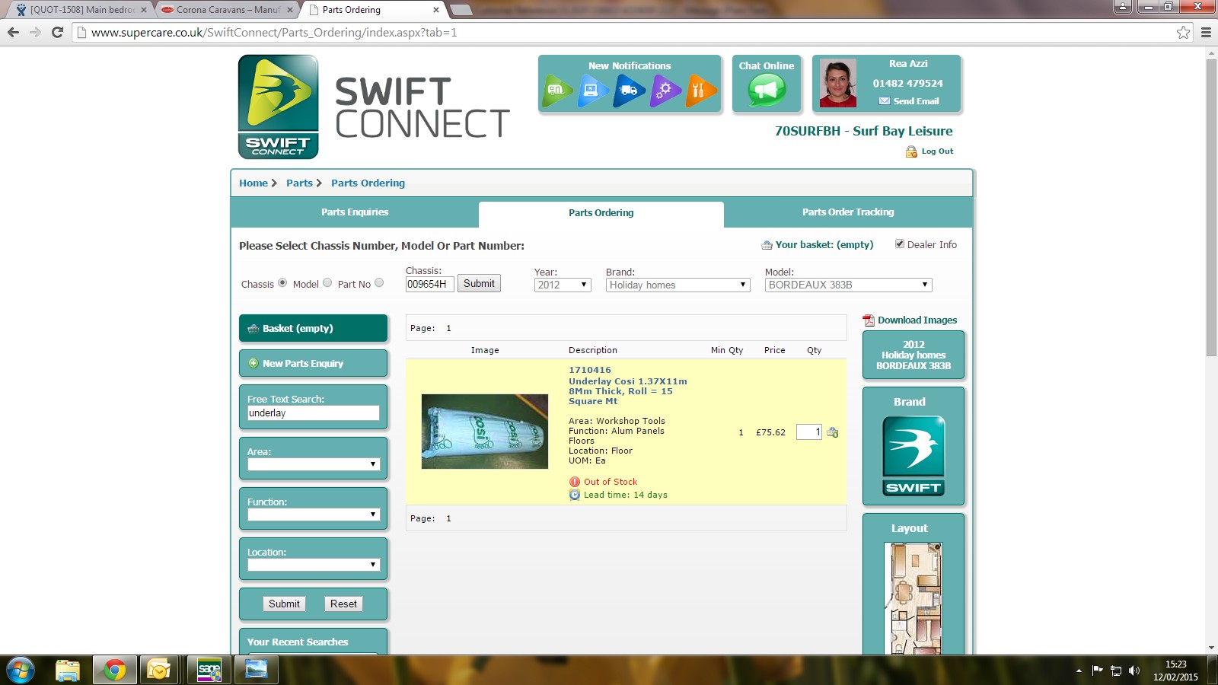1218x685 pixels.
Task: Switch to Parts Order Tracking tab
Action: tap(848, 212)
